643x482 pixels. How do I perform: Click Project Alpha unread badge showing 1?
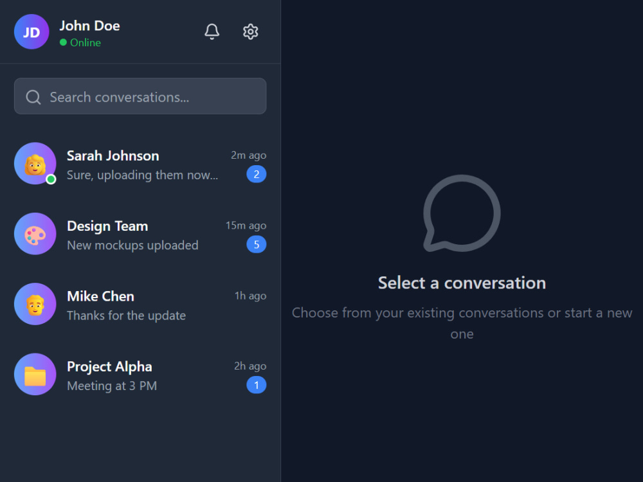(x=257, y=385)
